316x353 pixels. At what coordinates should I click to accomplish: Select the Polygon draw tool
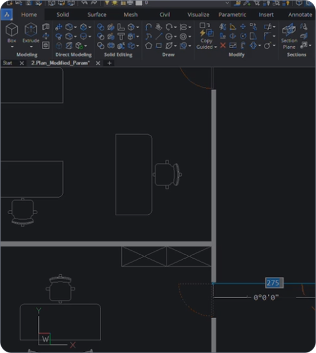click(148, 46)
